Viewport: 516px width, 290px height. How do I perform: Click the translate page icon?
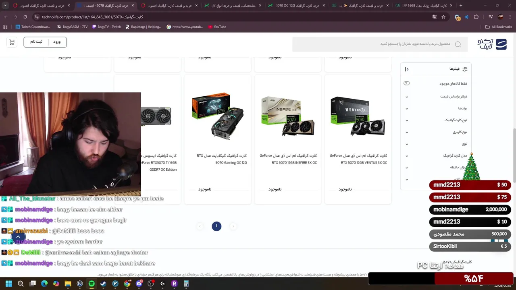pyautogui.click(x=435, y=17)
